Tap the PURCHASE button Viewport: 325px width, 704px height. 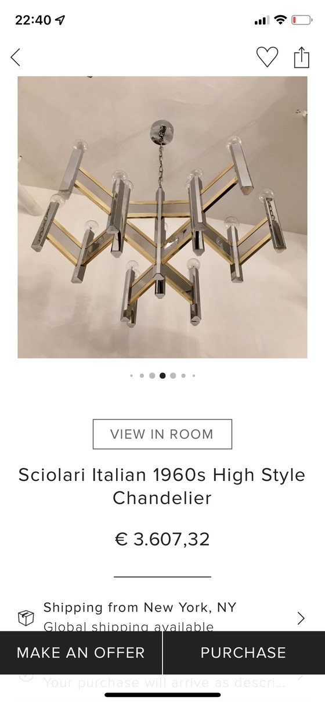click(244, 652)
